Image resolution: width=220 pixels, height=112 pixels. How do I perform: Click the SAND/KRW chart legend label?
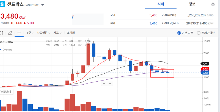click(6, 42)
